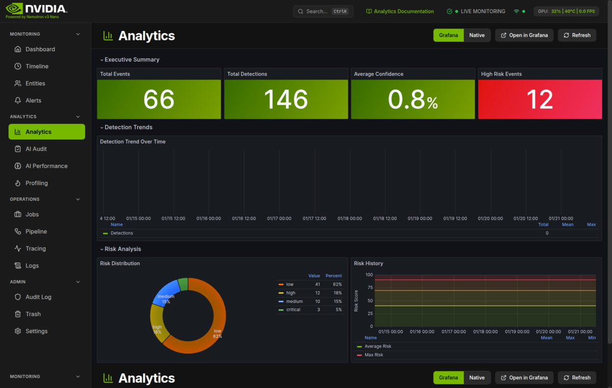The image size is (612, 388).
Task: Open the Analytics Documentation link
Action: [400, 11]
